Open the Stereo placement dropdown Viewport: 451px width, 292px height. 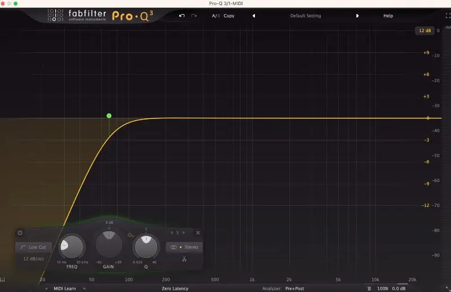click(184, 247)
